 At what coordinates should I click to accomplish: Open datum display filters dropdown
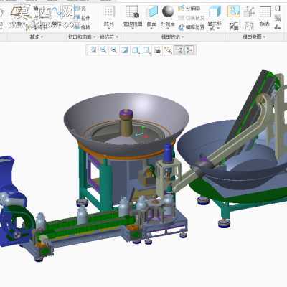point(168,50)
